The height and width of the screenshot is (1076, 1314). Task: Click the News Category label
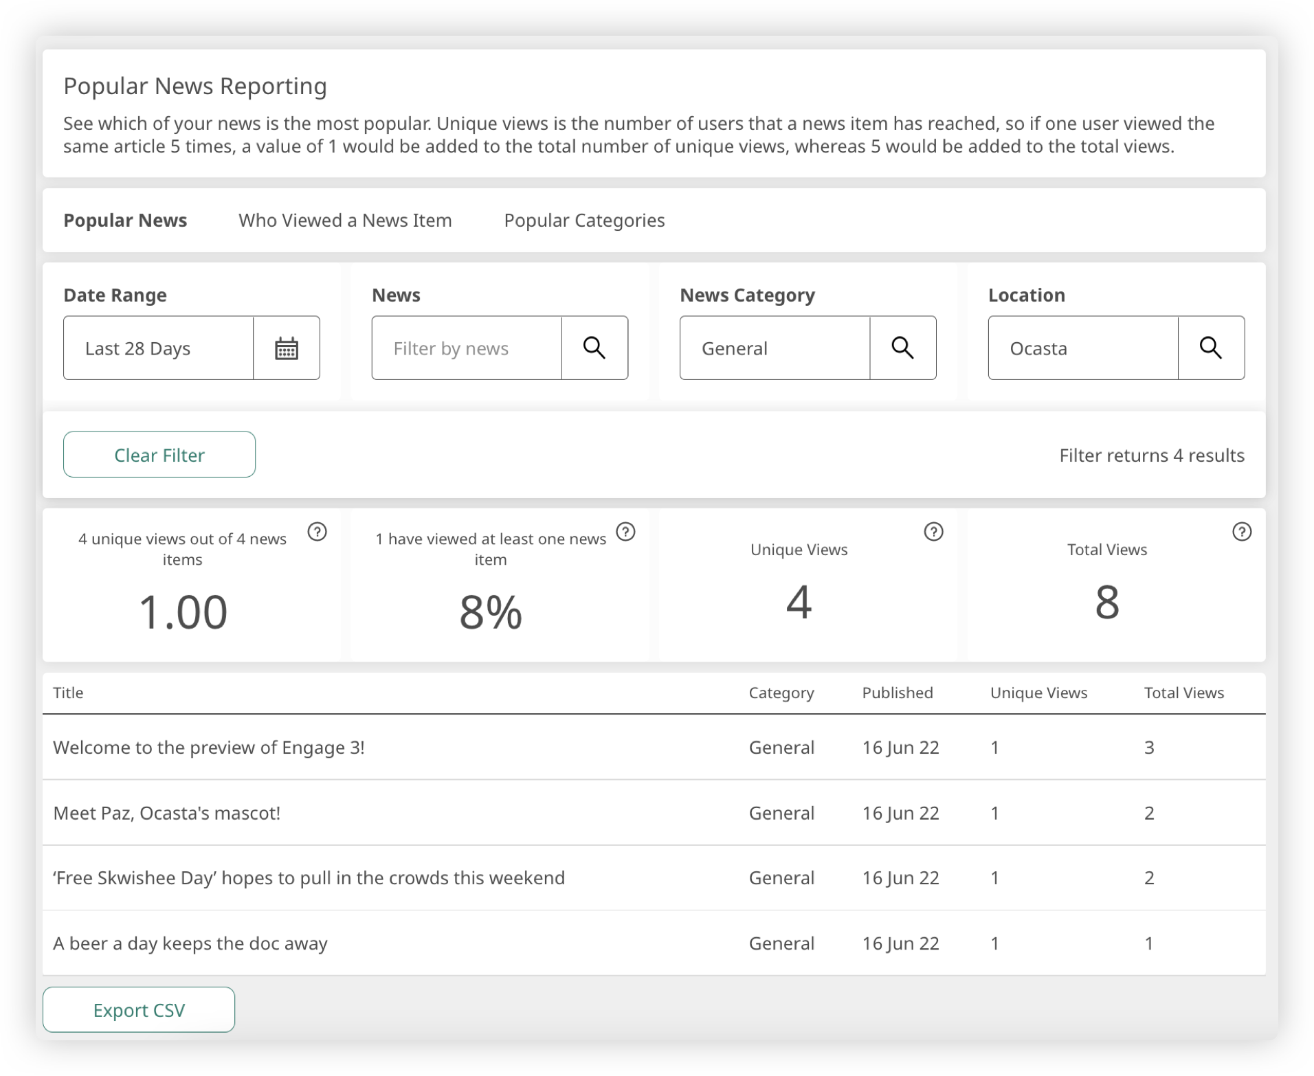tap(747, 295)
